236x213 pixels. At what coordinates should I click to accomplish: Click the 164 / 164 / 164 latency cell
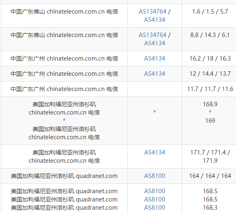[x=210, y=176]
